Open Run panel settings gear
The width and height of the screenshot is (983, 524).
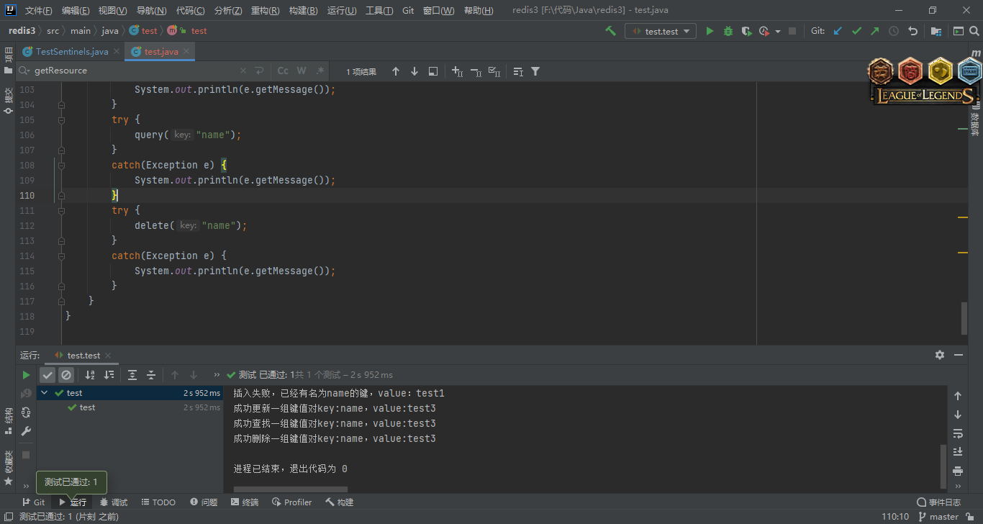940,355
